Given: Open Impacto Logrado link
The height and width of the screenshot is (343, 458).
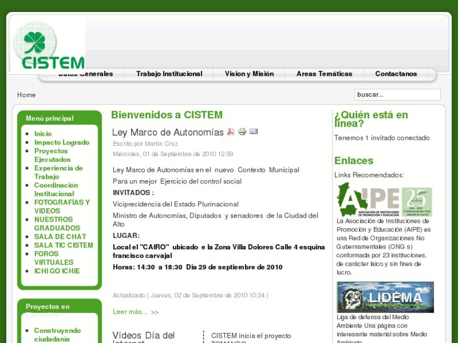Looking at the screenshot, I should (x=62, y=142).
